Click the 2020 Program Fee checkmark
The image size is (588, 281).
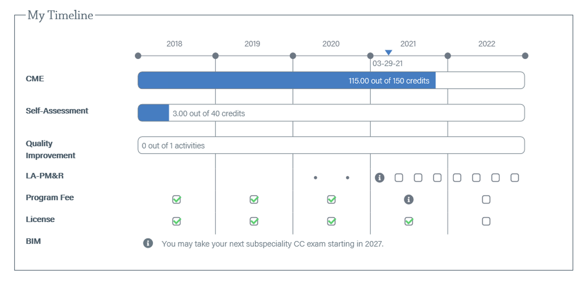331,199
